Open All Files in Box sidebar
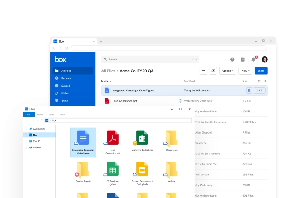 click(x=72, y=71)
